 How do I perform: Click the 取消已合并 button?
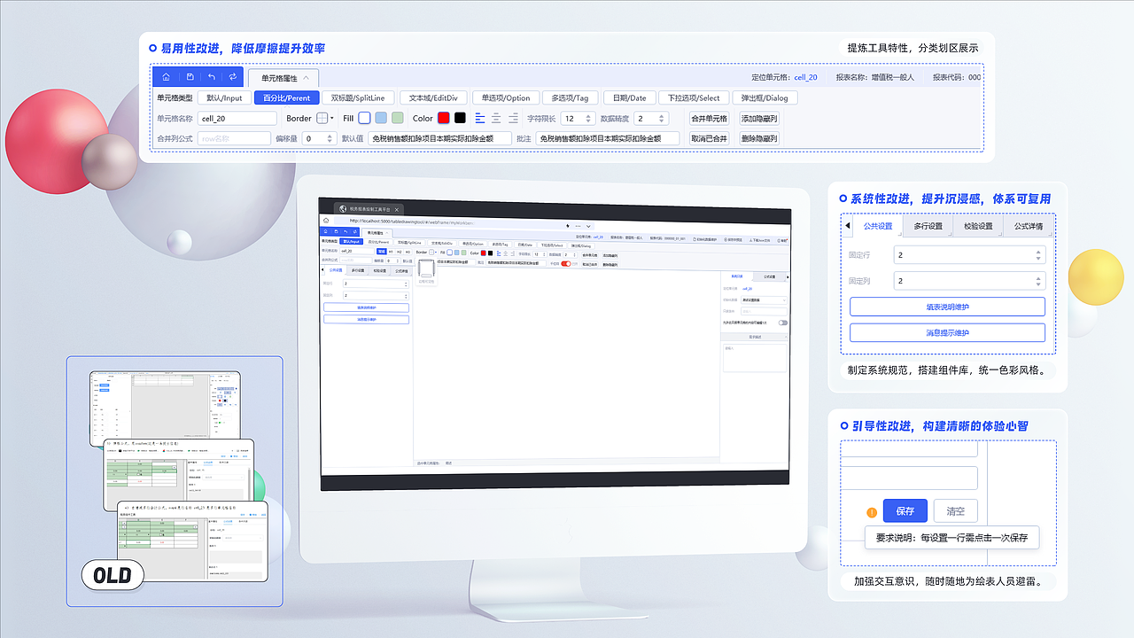click(709, 138)
